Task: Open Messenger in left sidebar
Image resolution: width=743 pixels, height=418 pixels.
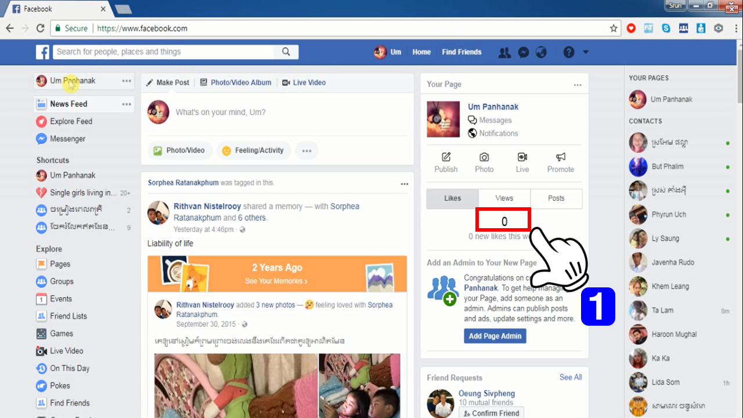Action: [x=67, y=139]
